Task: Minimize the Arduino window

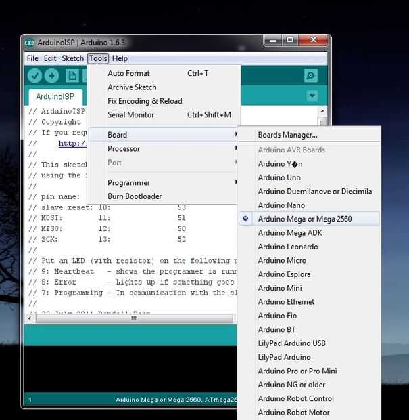Action: 272,41
